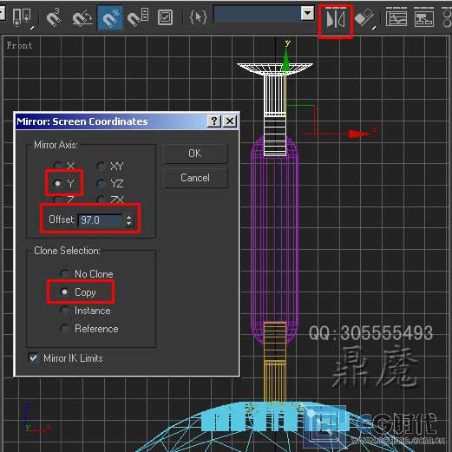Toggle the Mirror IK Limits checkbox
The height and width of the screenshot is (452, 452).
(33, 358)
